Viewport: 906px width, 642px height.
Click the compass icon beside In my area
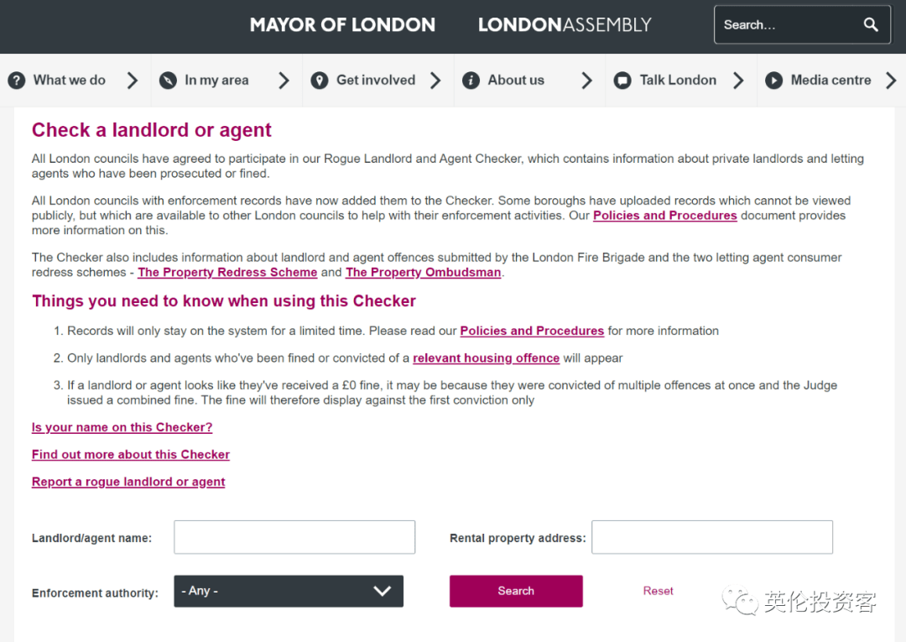coord(168,81)
